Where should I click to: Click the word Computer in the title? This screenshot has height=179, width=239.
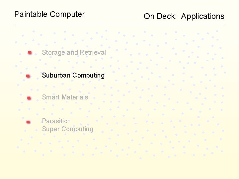point(67,15)
